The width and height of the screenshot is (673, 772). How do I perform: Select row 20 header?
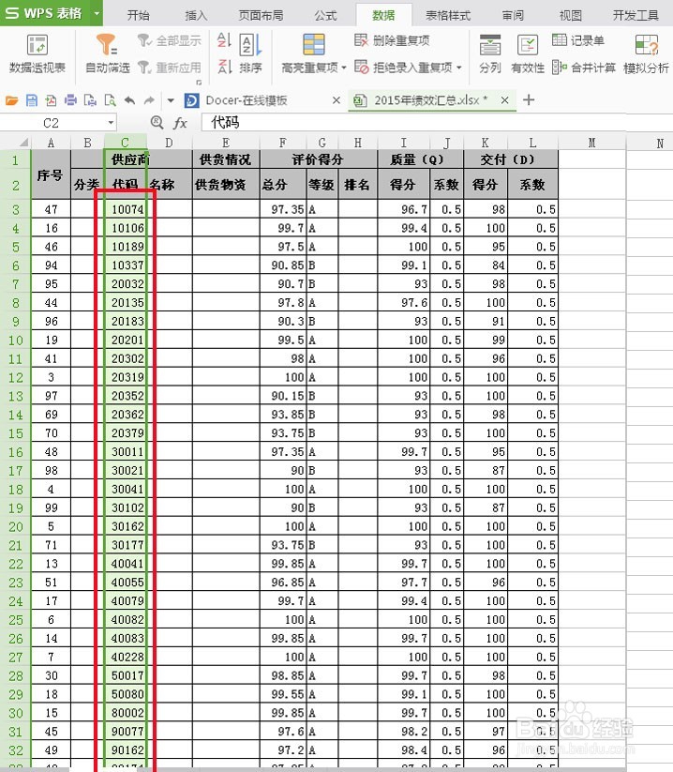tap(16, 527)
